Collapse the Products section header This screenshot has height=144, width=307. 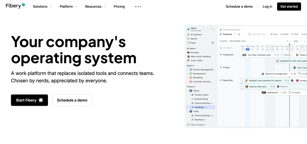pos(191,87)
